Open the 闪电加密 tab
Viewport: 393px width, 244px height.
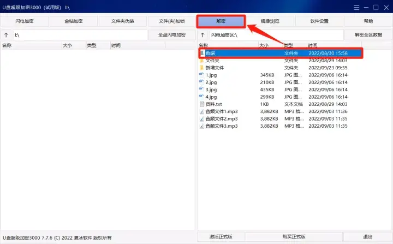(x=25, y=21)
